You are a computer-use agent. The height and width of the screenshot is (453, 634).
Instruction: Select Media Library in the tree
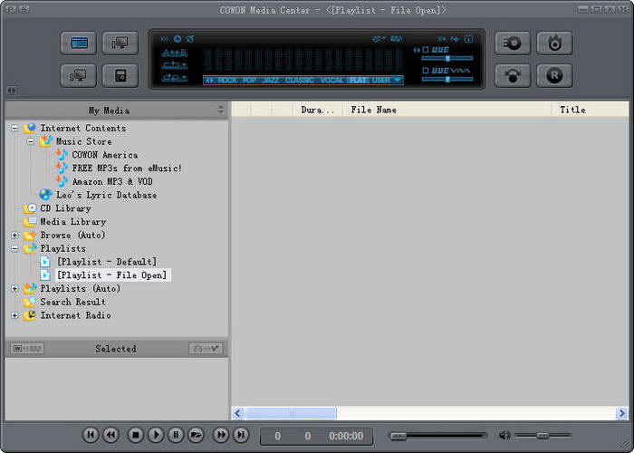pos(73,222)
